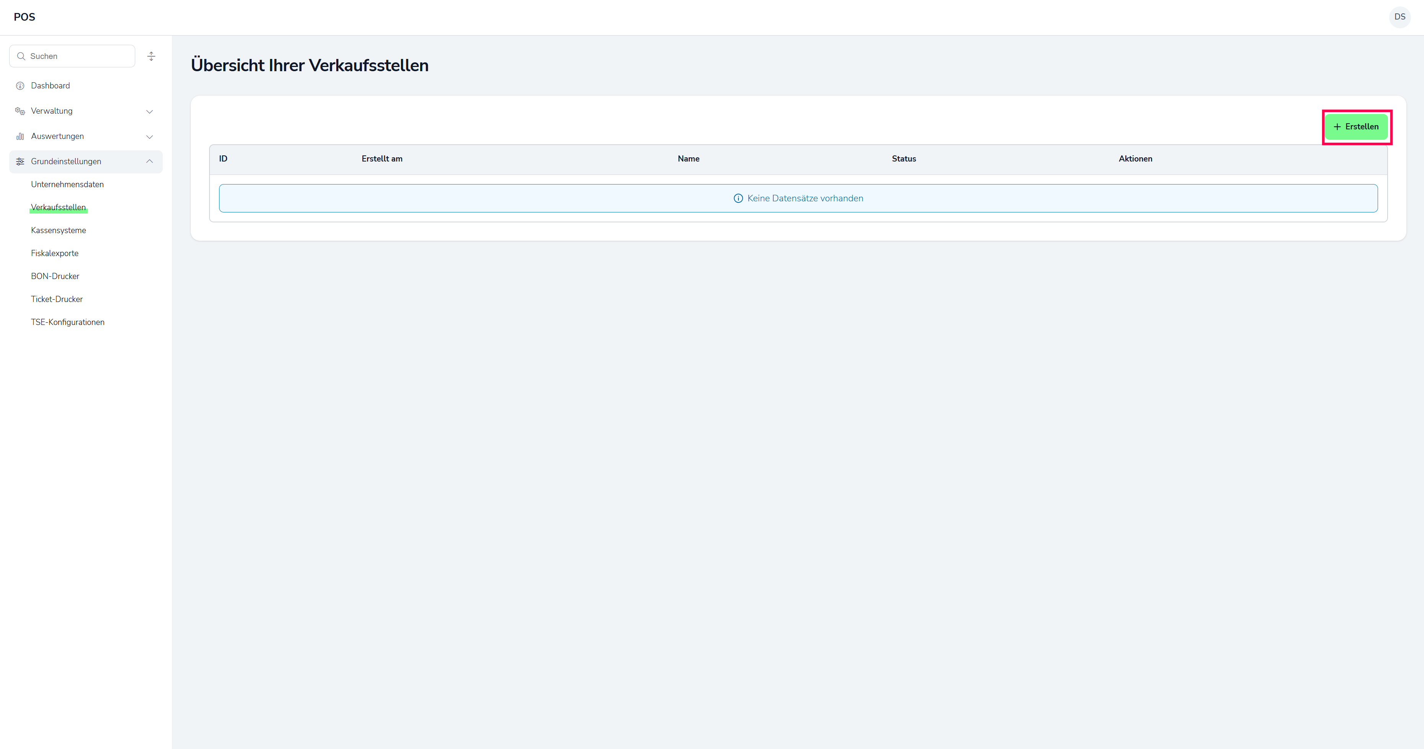
Task: Collapse the Grundeinstellungen section chevron
Action: [x=149, y=161]
